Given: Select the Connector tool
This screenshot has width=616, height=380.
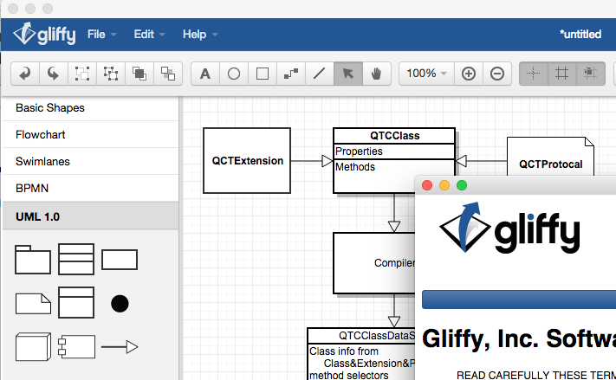Looking at the screenshot, I should pyautogui.click(x=291, y=74).
